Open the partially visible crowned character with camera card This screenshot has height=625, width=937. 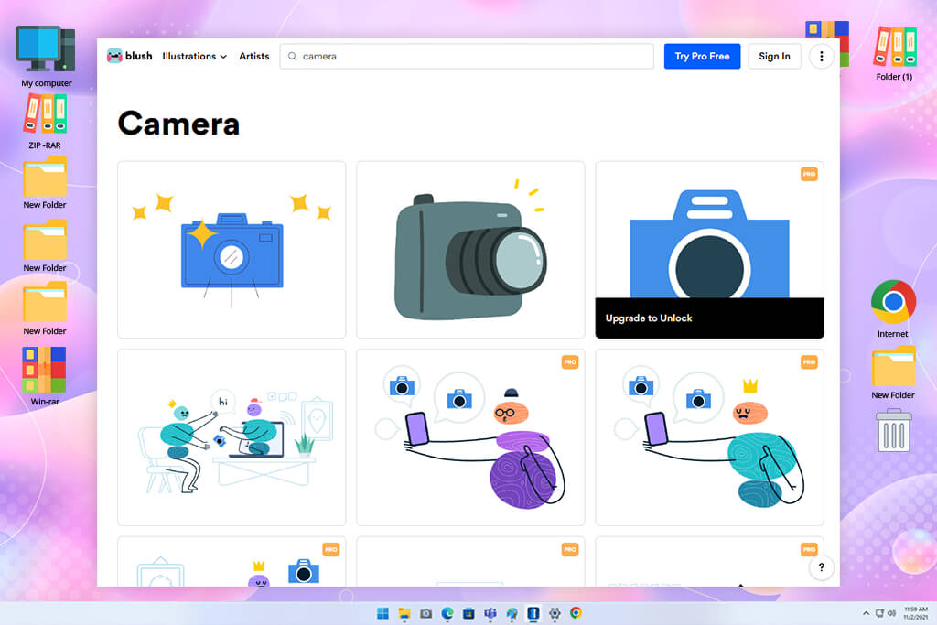[x=232, y=562]
